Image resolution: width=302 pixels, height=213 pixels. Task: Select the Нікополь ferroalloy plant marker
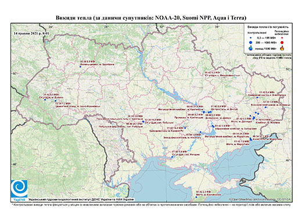(200, 132)
